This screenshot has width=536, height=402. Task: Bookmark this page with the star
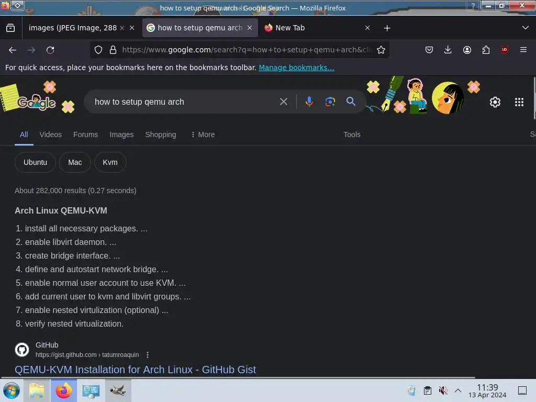pos(381,50)
